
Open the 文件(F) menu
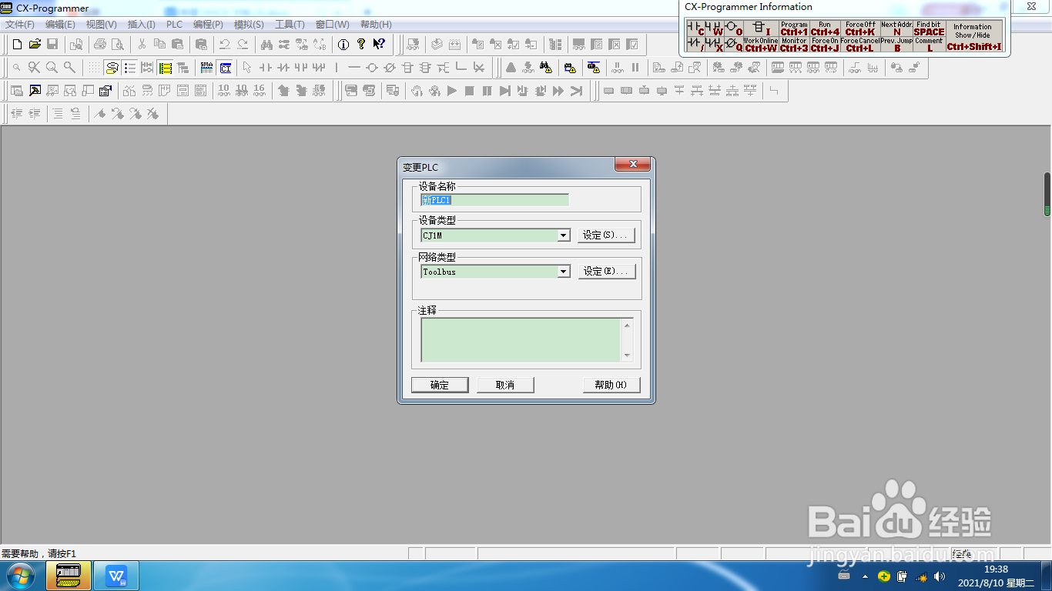20,25
